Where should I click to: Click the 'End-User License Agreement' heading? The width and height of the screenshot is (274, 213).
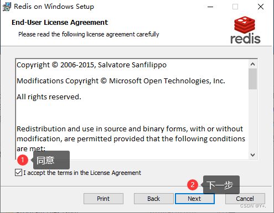click(x=60, y=23)
